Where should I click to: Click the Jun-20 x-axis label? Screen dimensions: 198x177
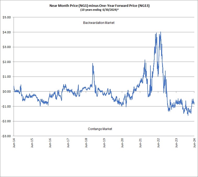pyautogui.click(x=122, y=143)
